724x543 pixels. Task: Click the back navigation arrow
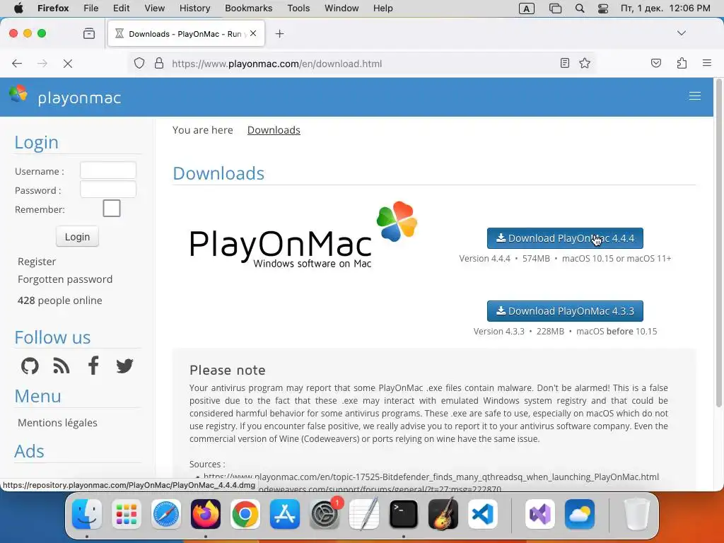click(x=17, y=63)
